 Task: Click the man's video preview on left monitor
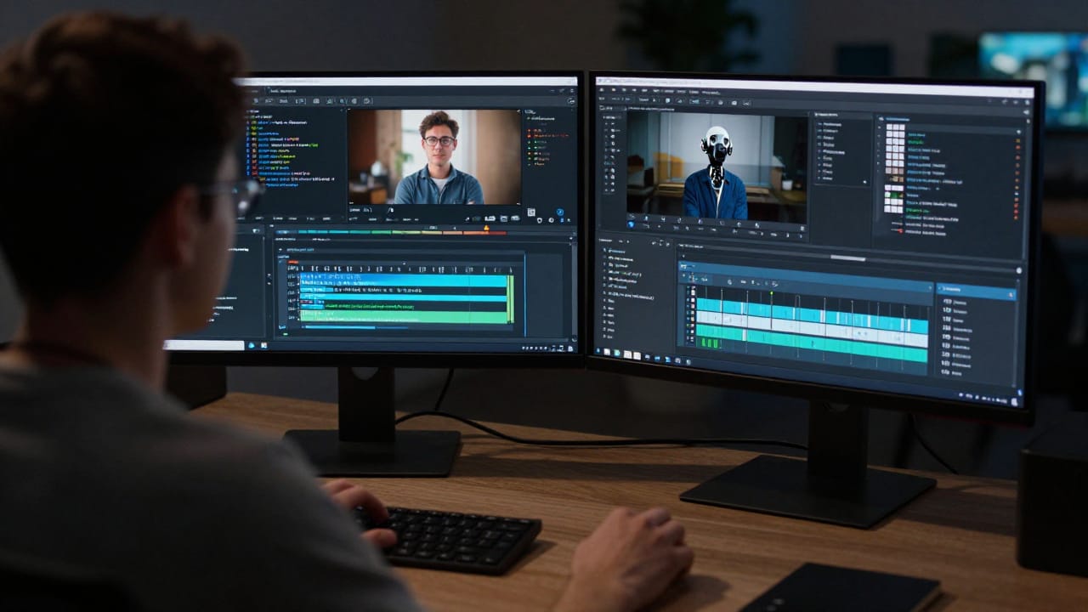coord(434,156)
